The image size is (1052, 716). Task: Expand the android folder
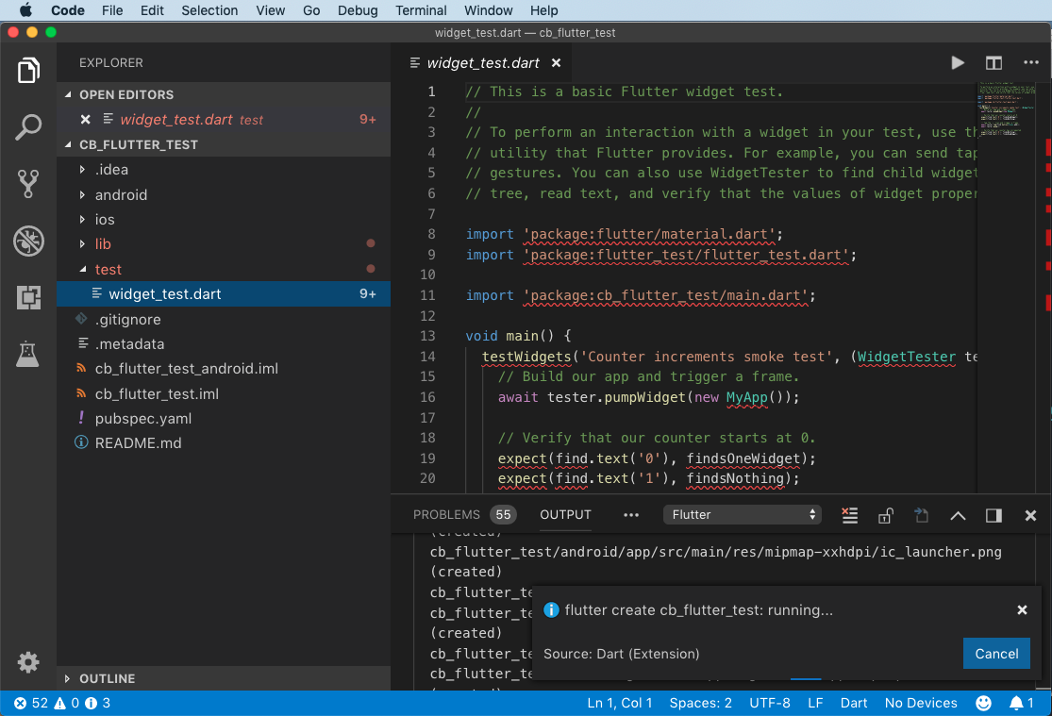[121, 194]
